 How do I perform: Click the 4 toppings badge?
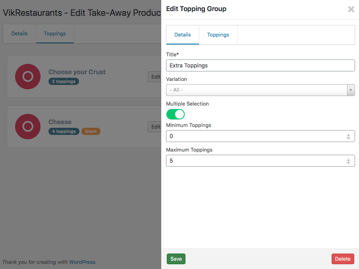tap(64, 131)
